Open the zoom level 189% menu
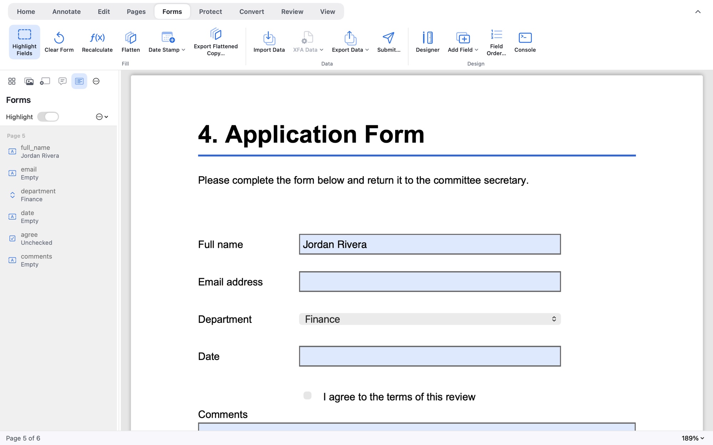The width and height of the screenshot is (713, 445). pyautogui.click(x=693, y=438)
